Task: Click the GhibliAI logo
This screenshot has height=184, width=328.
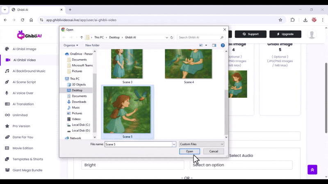Action: 29,35
